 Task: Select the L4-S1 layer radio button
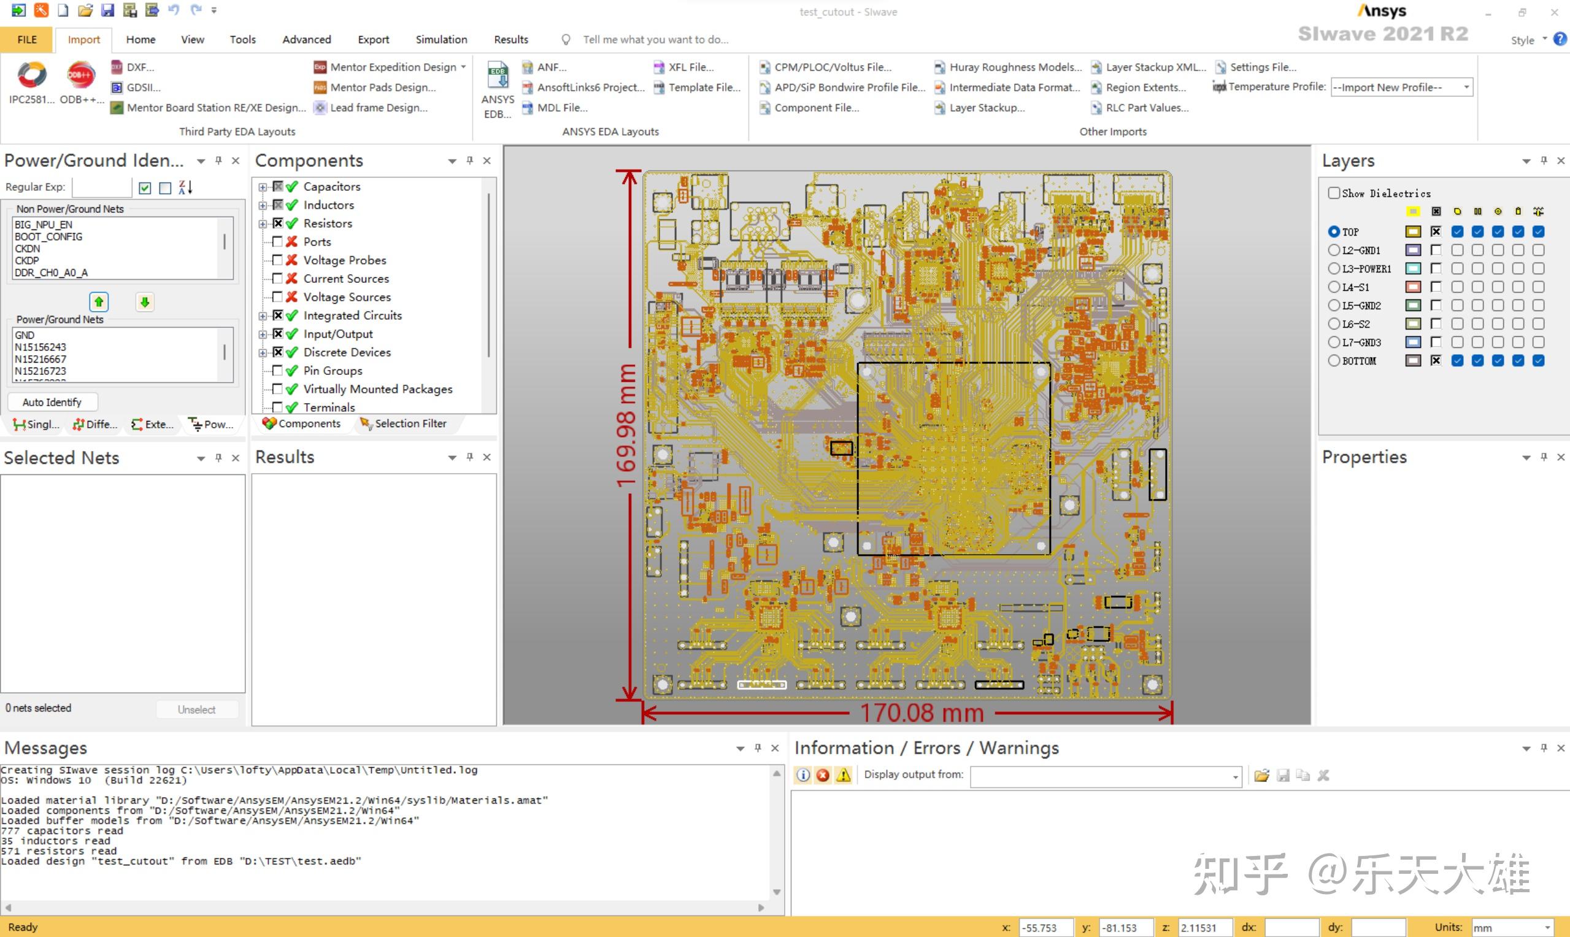point(1334,287)
